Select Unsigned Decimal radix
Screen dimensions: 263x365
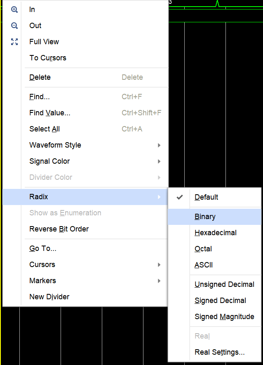click(x=224, y=284)
